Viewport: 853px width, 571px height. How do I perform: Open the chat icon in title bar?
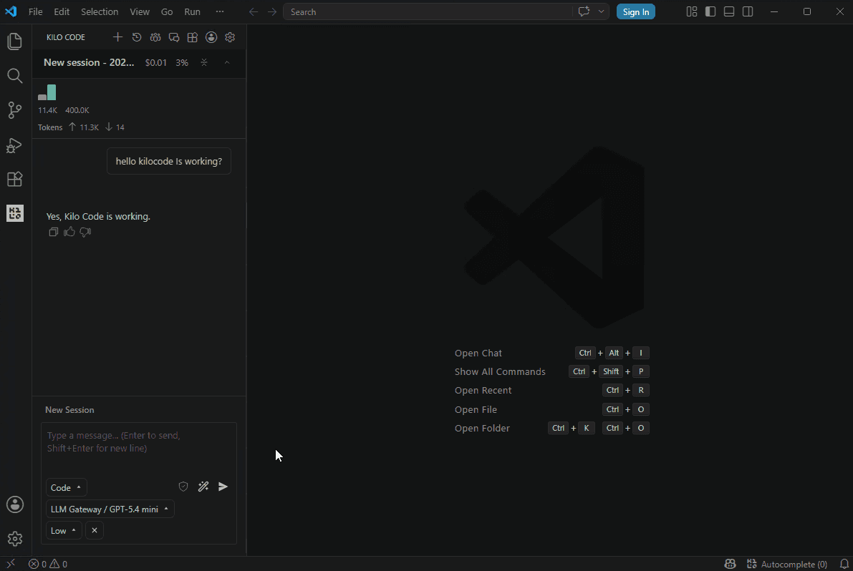pos(584,11)
